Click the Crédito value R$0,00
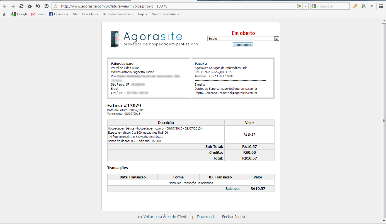The width and height of the screenshot is (386, 224). 249,152
